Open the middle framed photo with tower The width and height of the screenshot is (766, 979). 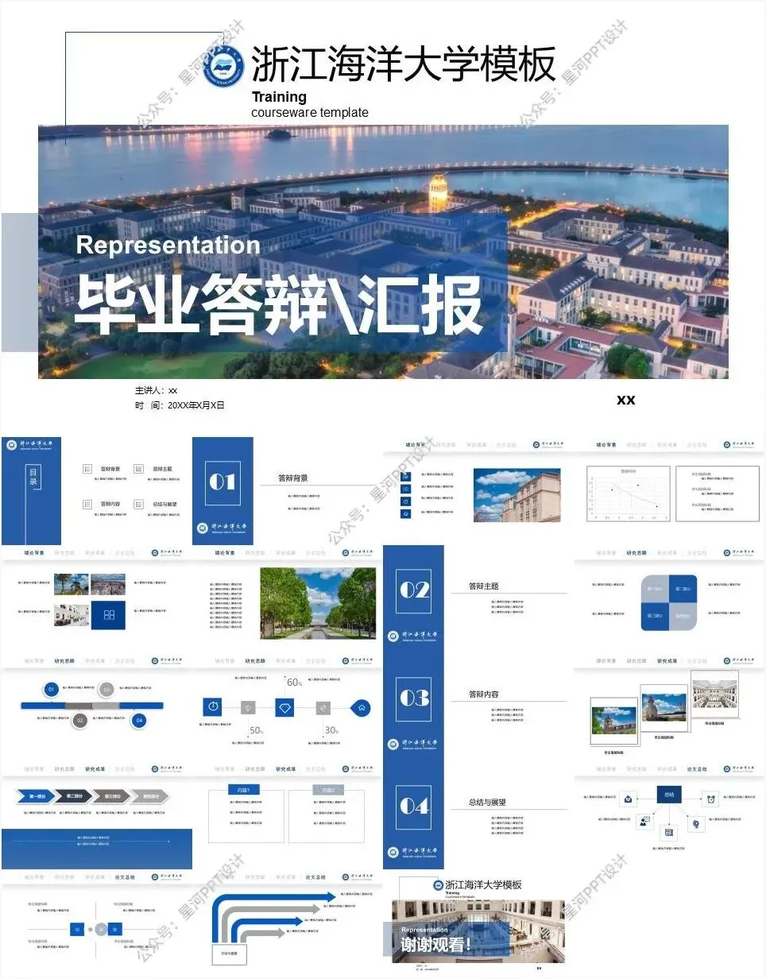663,708
